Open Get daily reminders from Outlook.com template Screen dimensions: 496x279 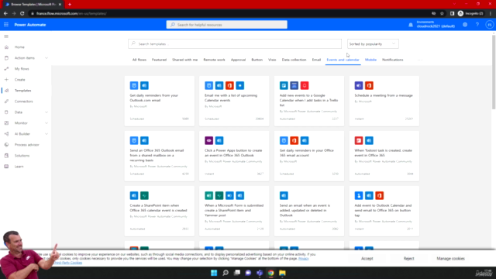pos(160,101)
